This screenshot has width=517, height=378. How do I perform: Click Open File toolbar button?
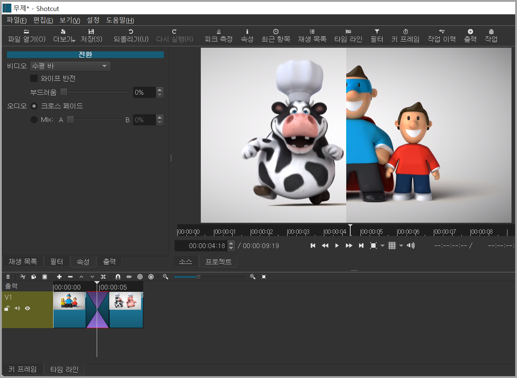coord(26,36)
